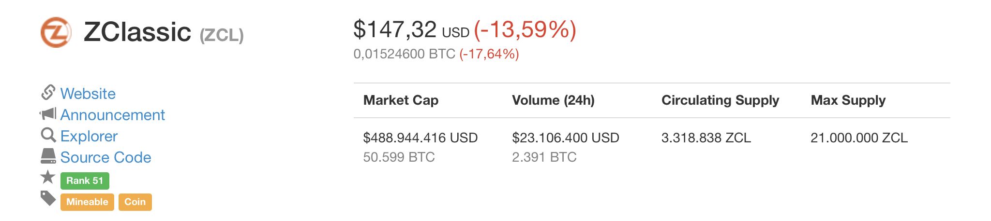Click the magnifying glass icon beside Explorer
Image resolution: width=991 pixels, height=221 pixels.
[48, 135]
